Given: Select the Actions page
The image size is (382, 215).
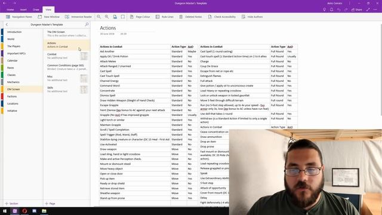Looking at the screenshot, I should pyautogui.click(x=67, y=45).
